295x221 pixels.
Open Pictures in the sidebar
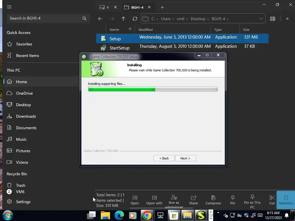pyautogui.click(x=23, y=151)
